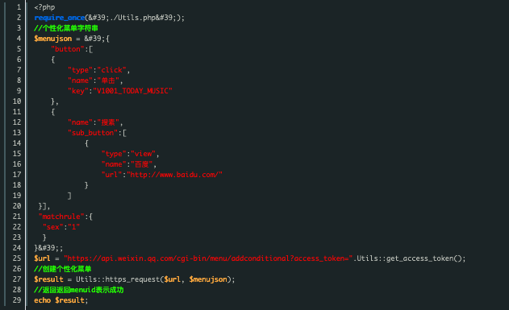Click the $result variable on line 27

click(48, 279)
